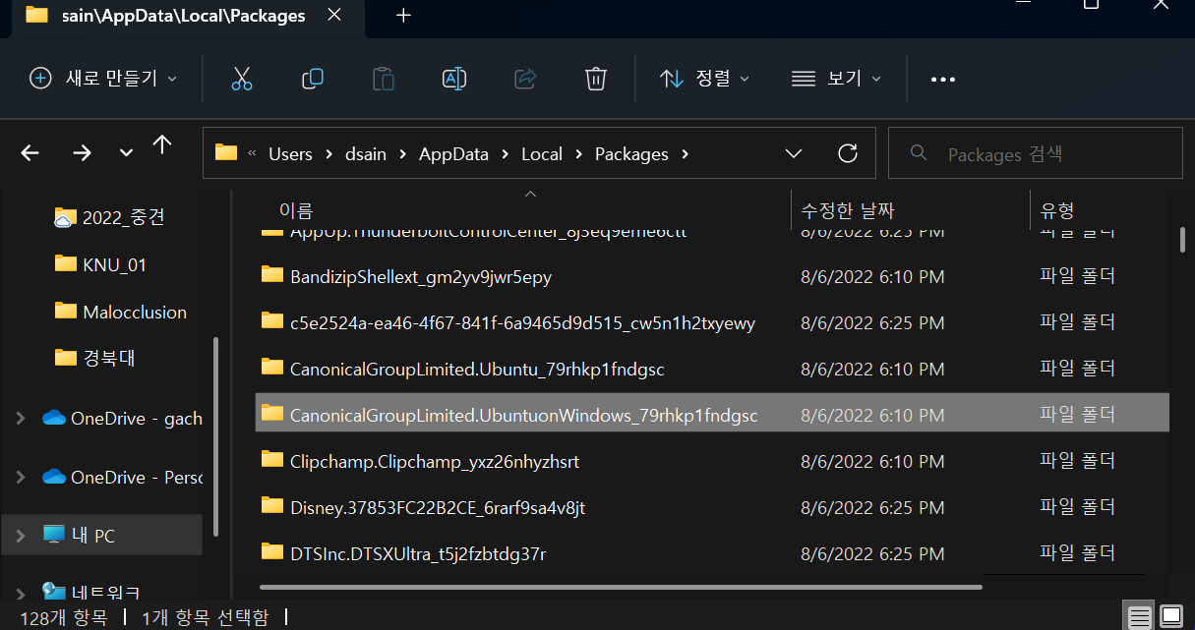
Task: Click Packages in the breadcrumb
Action: [x=631, y=153]
